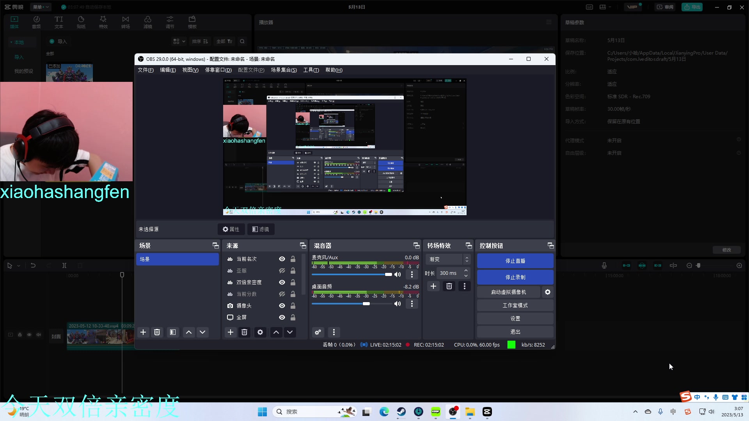749x421 pixels.
Task: Move scene down with arrow in 场景 panel
Action: [202, 332]
